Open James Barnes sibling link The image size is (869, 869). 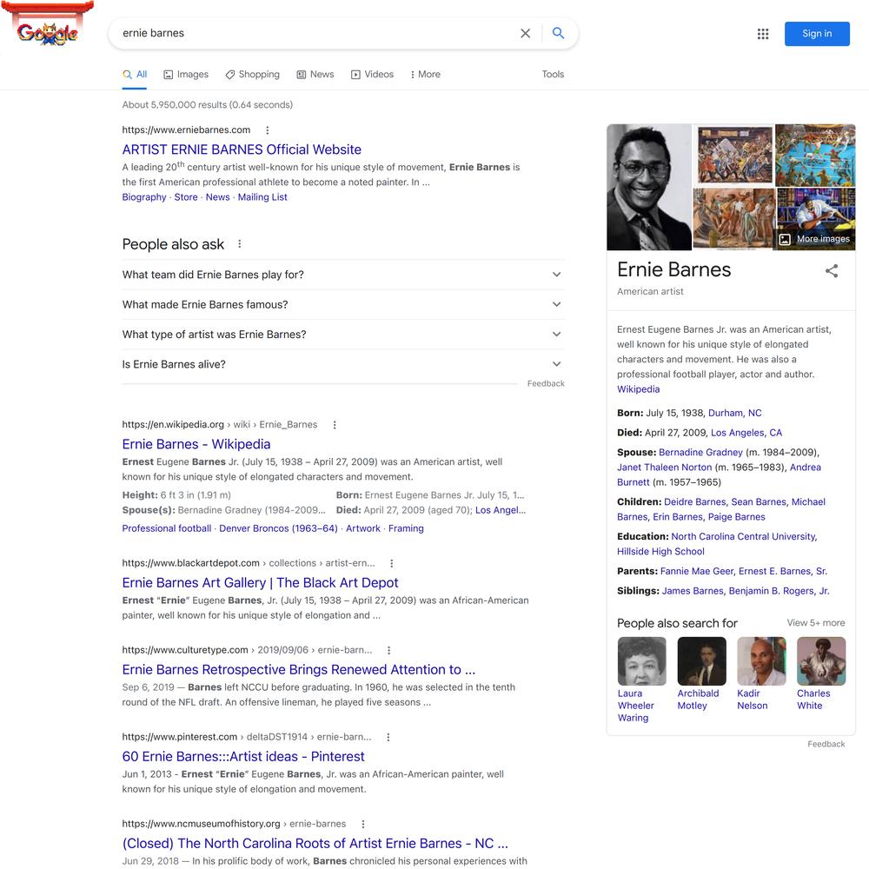[x=693, y=591]
